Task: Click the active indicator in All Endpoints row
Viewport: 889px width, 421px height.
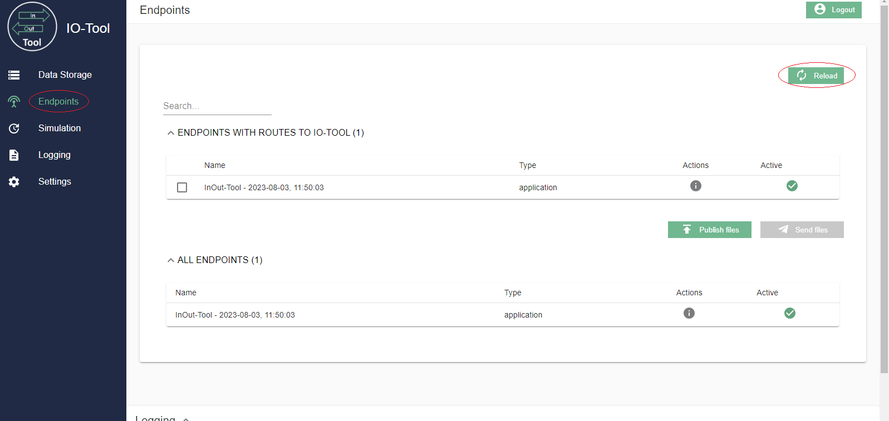Action: [789, 313]
